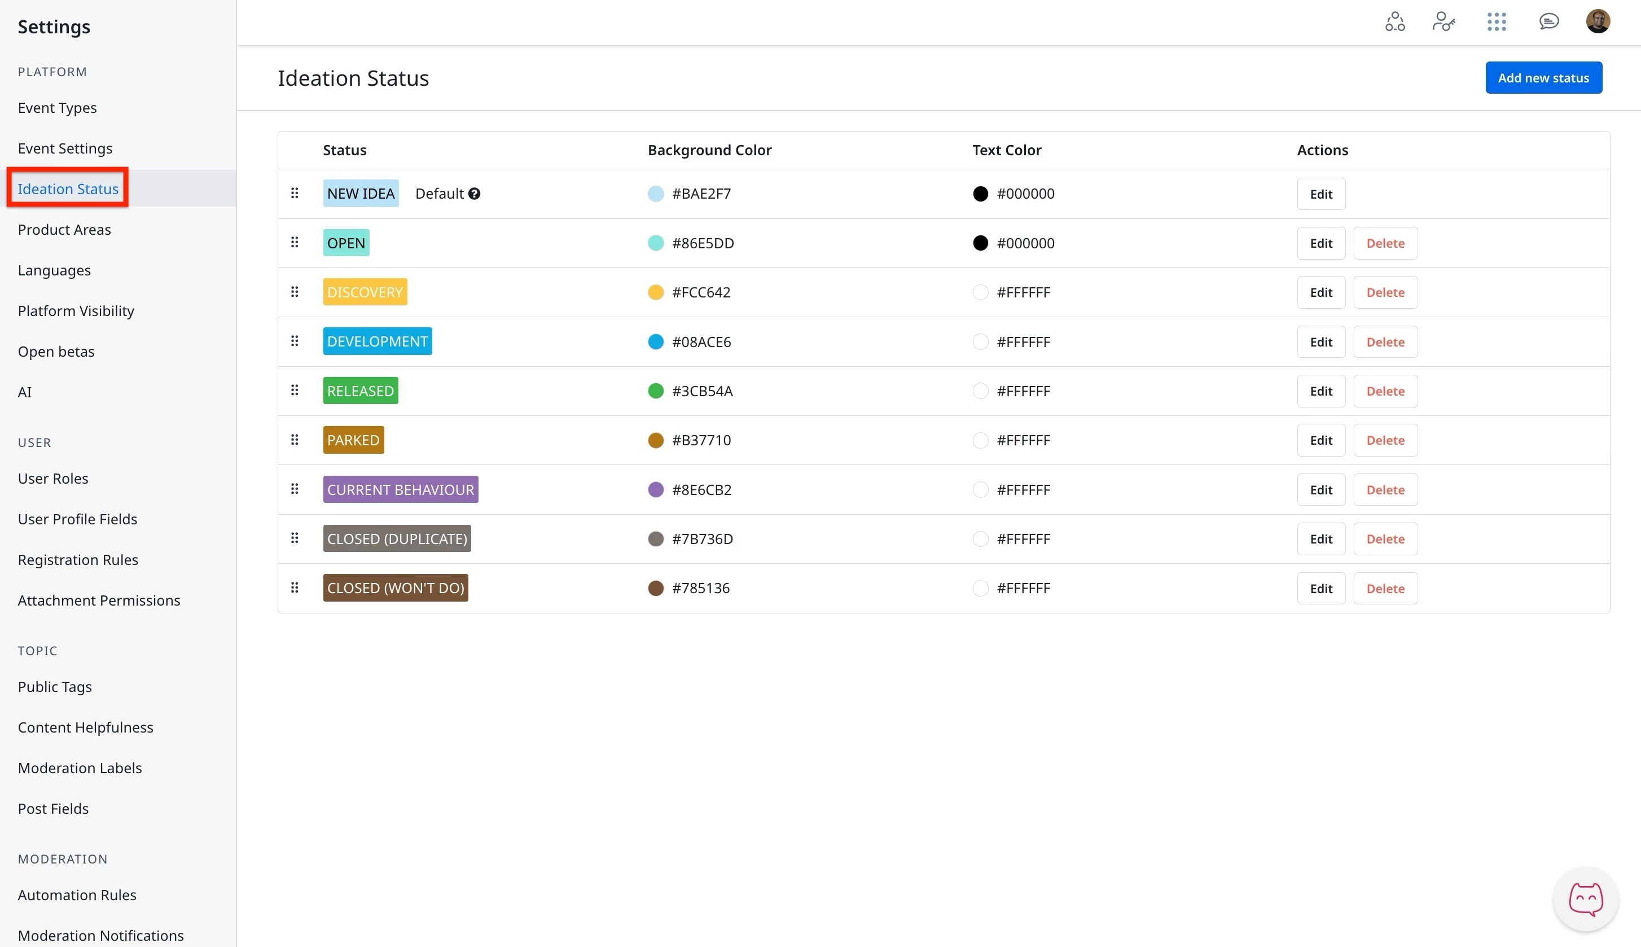Click the OPEN status badge

[x=346, y=243]
